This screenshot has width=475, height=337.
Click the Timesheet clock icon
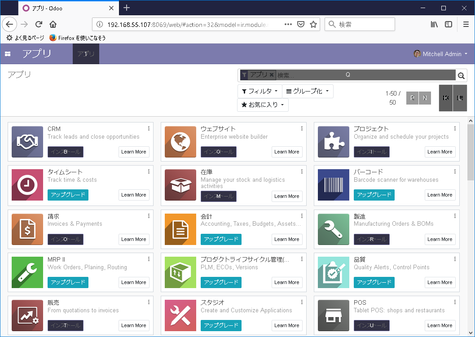[x=27, y=184]
